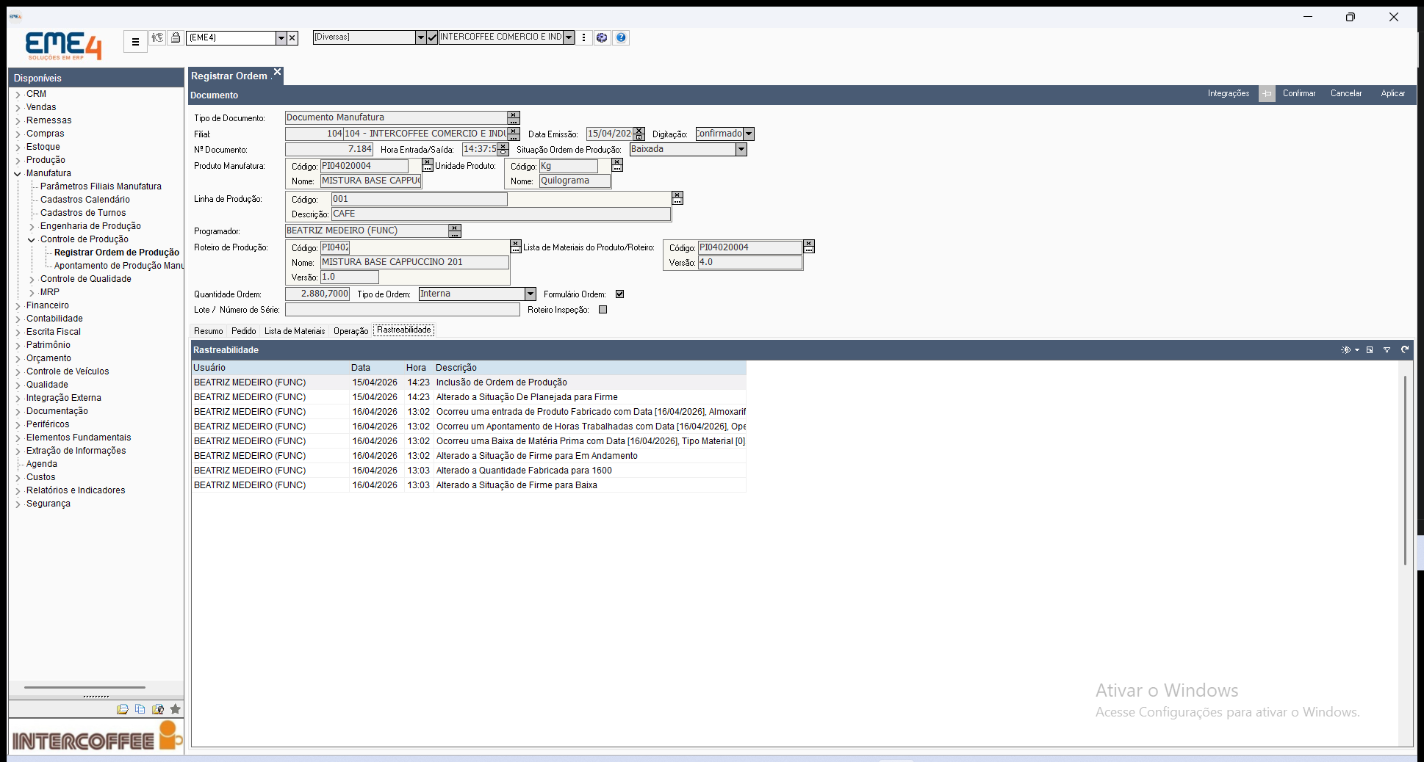This screenshot has height=762, width=1424.
Task: Open the three-dot options menu in top toolbar
Action: click(x=584, y=37)
